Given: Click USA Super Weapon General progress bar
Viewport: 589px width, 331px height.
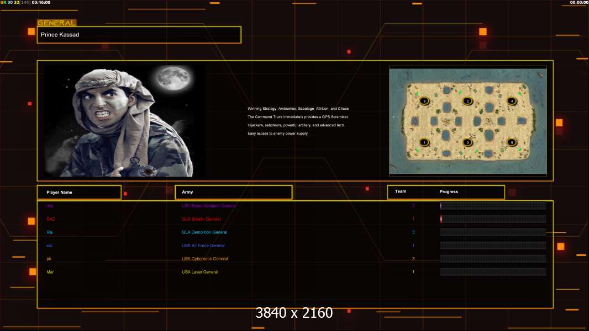Looking at the screenshot, I should (x=493, y=205).
